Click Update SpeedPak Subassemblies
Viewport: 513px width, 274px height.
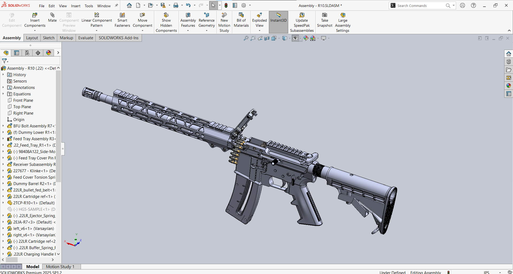pyautogui.click(x=302, y=22)
